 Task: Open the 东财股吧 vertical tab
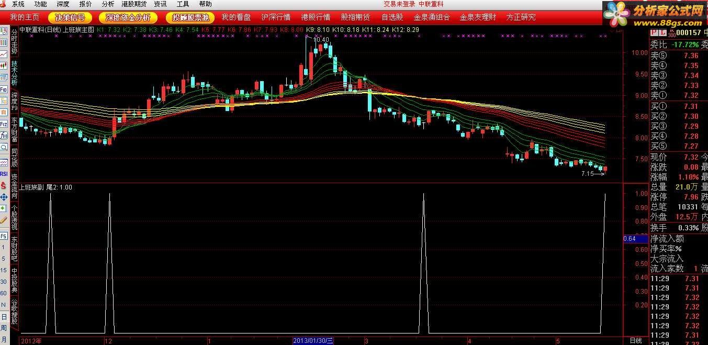point(15,249)
